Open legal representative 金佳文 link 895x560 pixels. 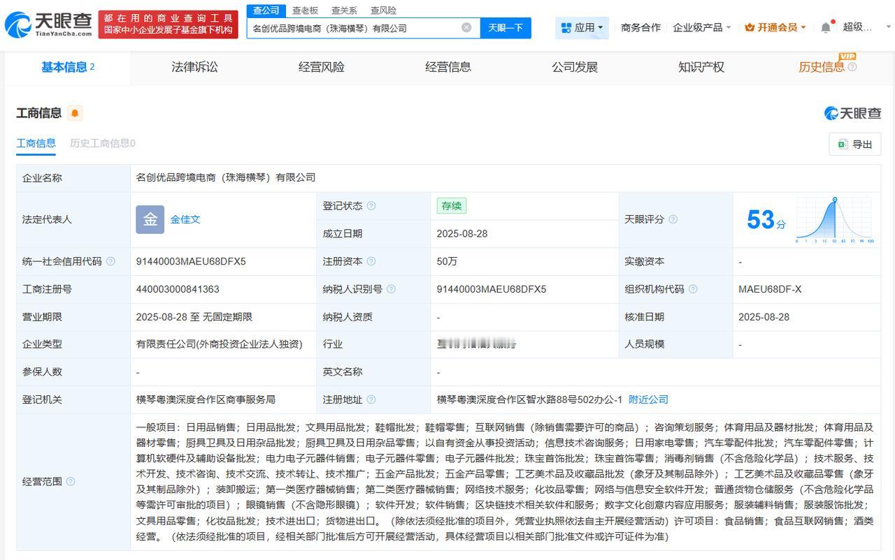[185, 219]
